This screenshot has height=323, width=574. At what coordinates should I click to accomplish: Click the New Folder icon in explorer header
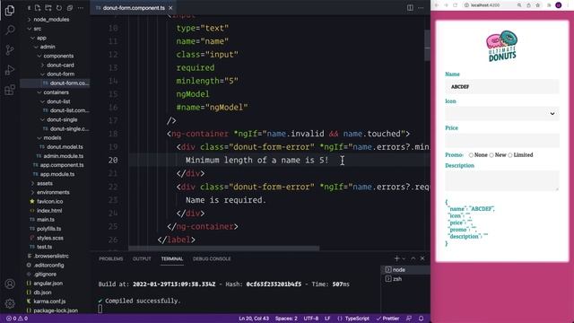(x=48, y=8)
